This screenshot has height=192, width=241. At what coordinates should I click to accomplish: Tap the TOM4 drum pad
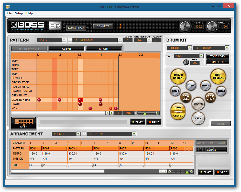tap(221, 91)
